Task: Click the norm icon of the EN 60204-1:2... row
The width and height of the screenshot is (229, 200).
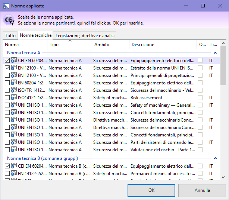Action: 14,83
